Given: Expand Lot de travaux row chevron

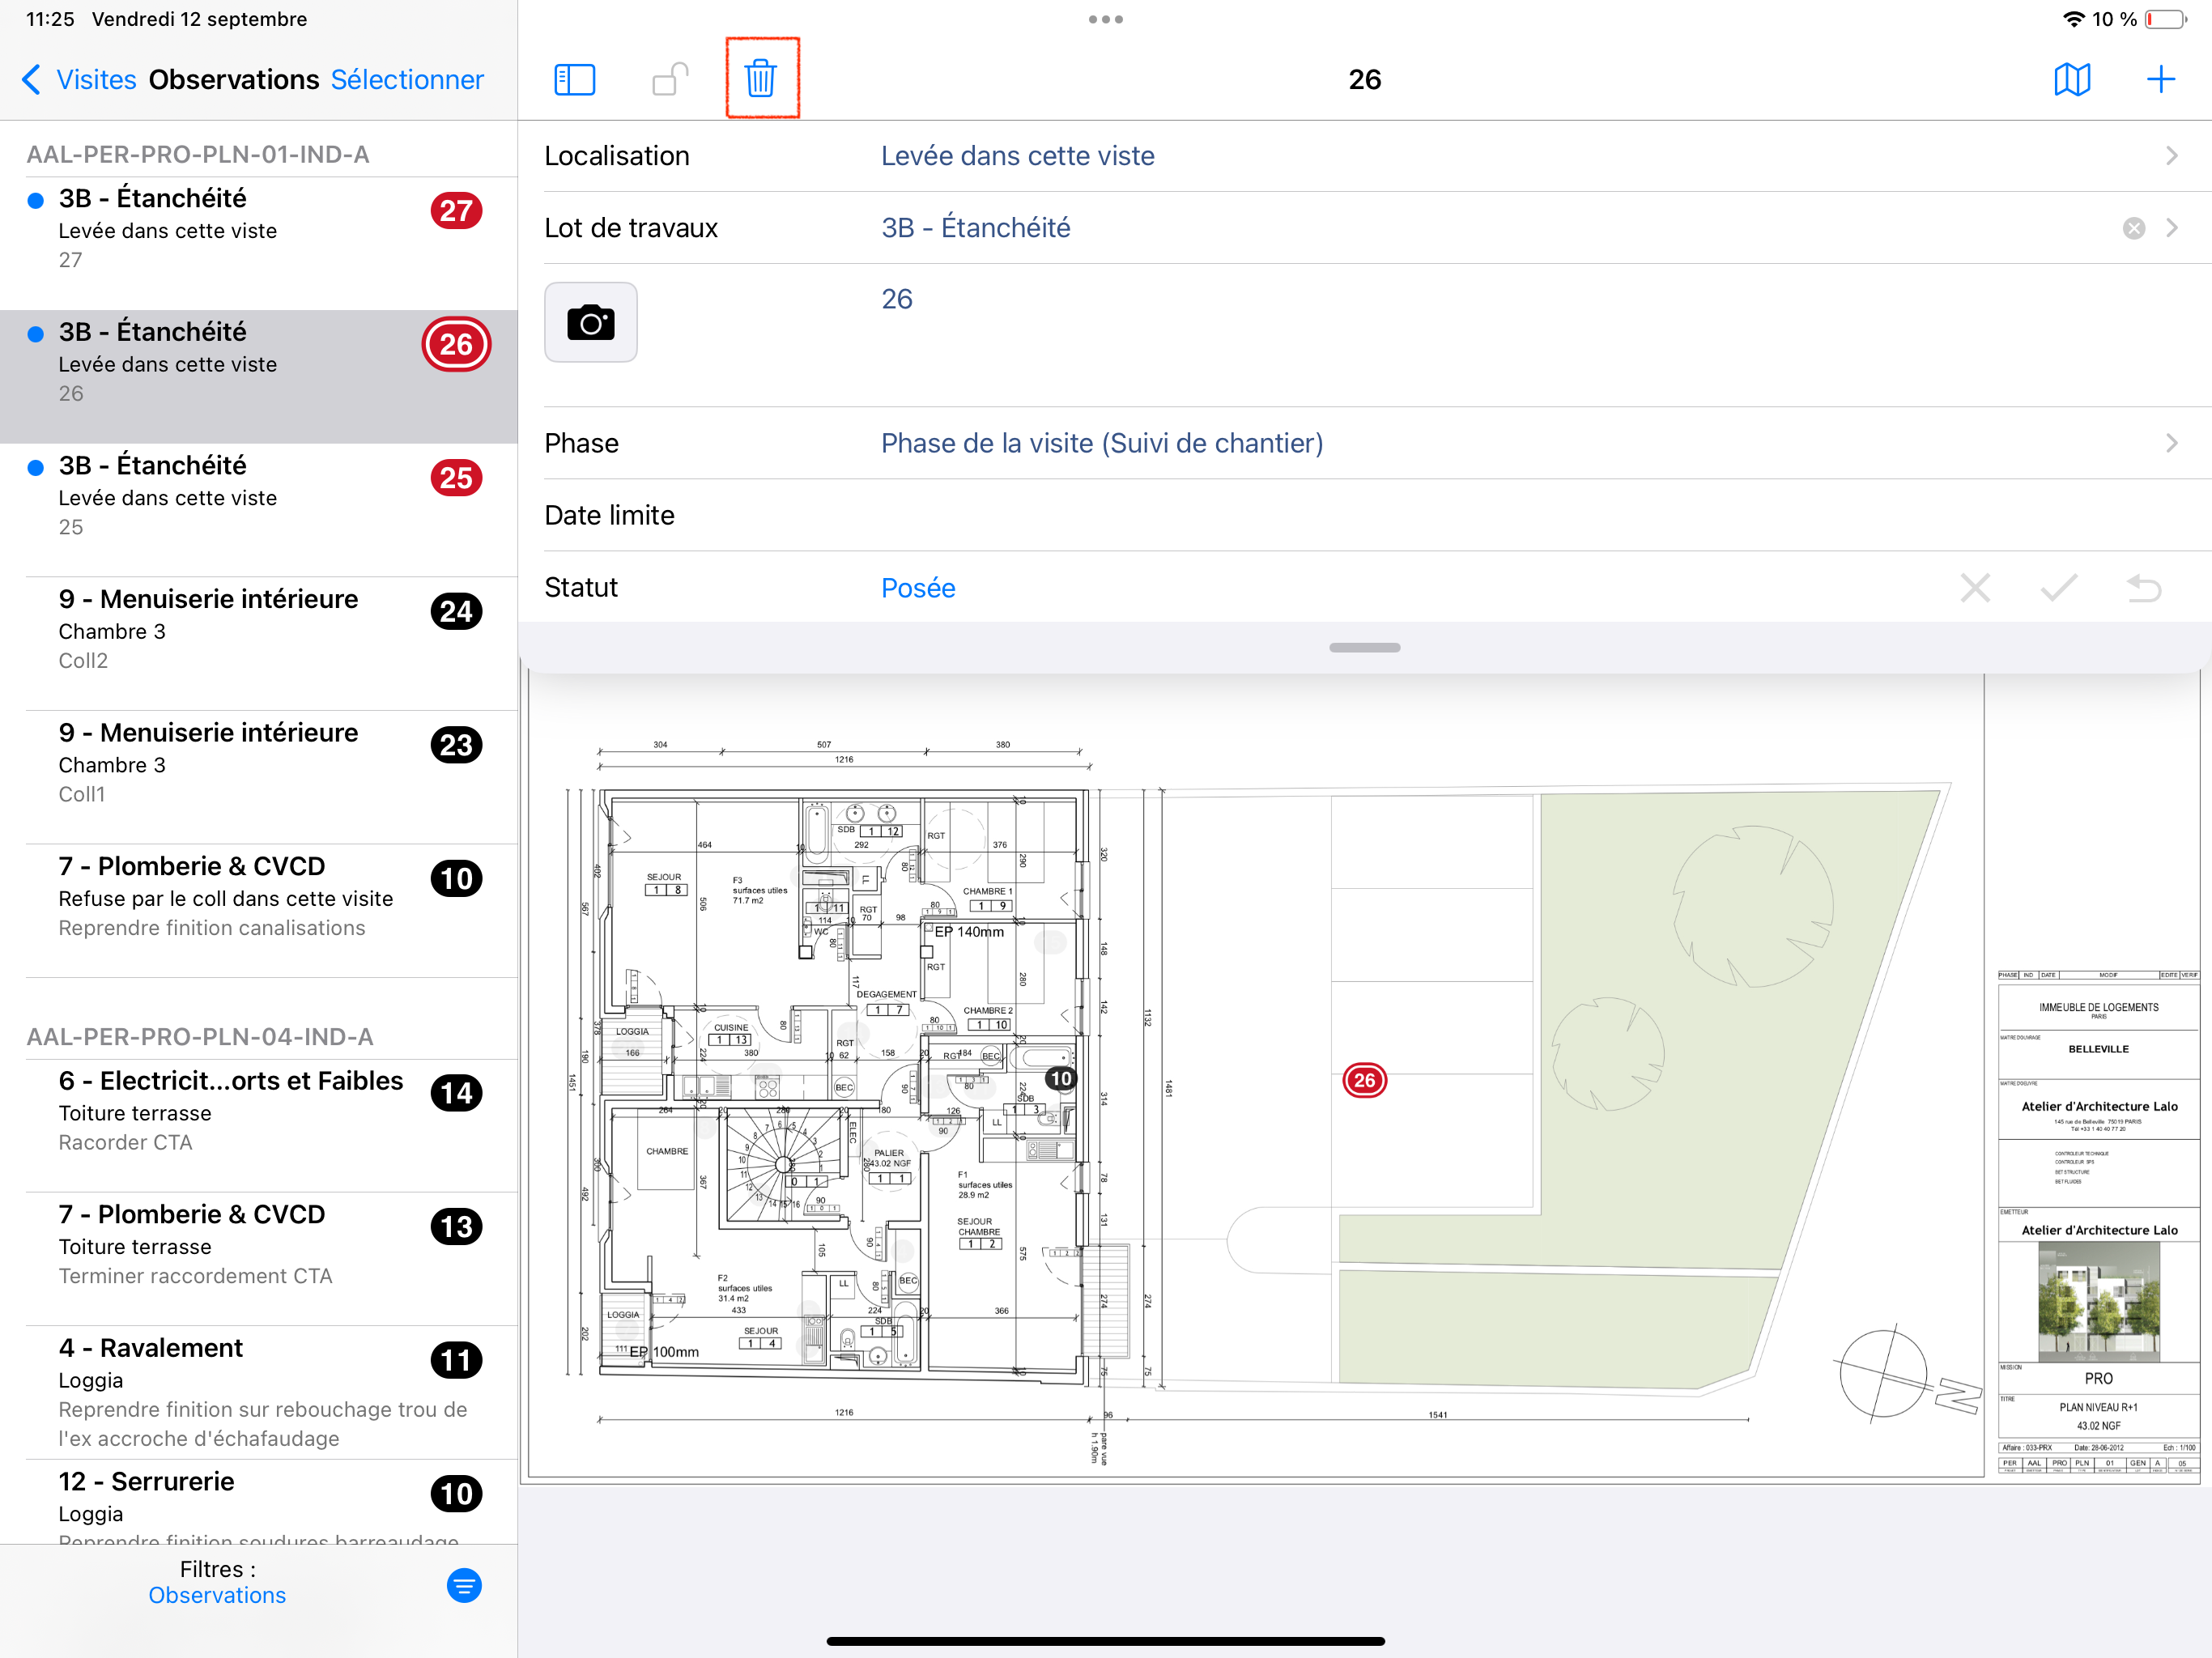Looking at the screenshot, I should tap(2171, 228).
